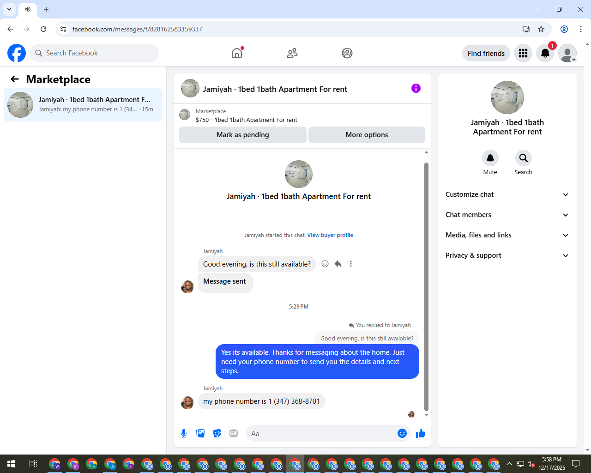View site information icon in address bar
The image size is (591, 473).
pyautogui.click(x=63, y=29)
